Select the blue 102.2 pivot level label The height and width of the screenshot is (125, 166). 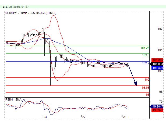coord(146,63)
